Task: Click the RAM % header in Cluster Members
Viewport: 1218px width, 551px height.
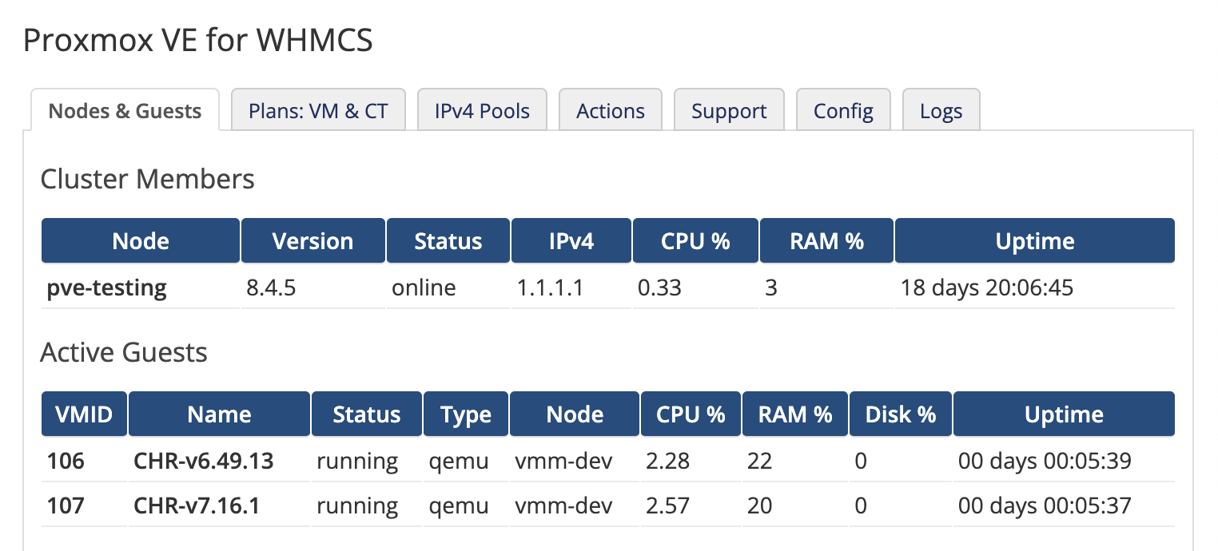Action: pyautogui.click(x=827, y=240)
